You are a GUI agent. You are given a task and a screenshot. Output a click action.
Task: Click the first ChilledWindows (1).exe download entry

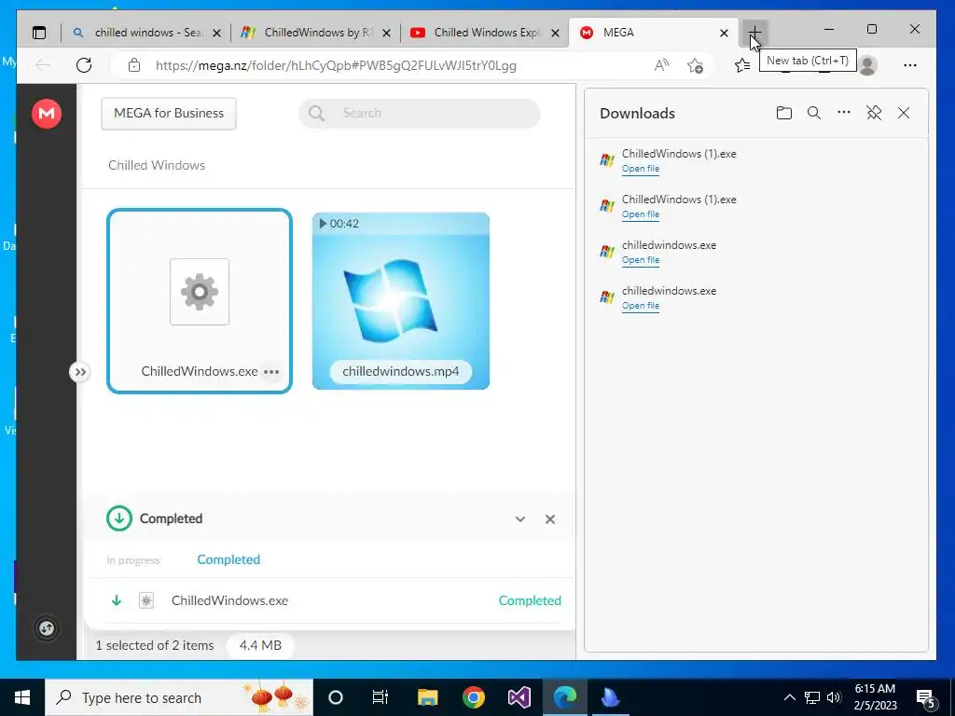pyautogui.click(x=756, y=160)
